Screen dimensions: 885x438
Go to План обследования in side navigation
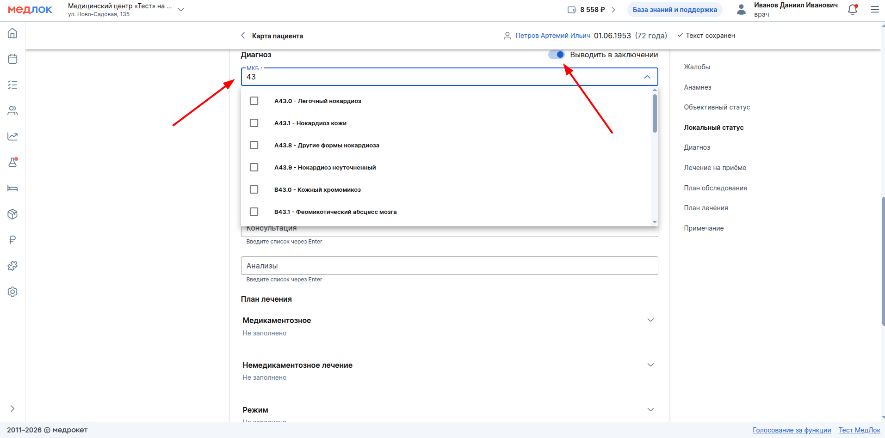[715, 188]
